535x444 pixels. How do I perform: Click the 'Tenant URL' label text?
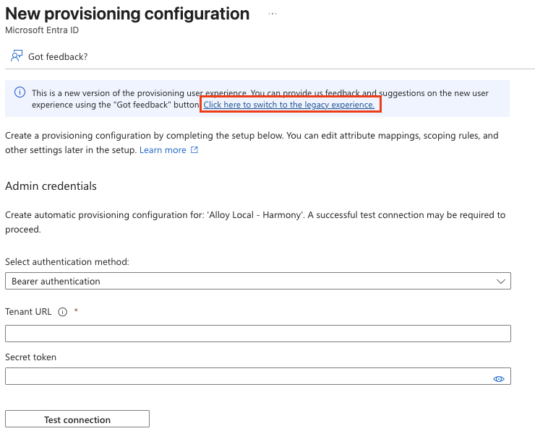coord(28,312)
